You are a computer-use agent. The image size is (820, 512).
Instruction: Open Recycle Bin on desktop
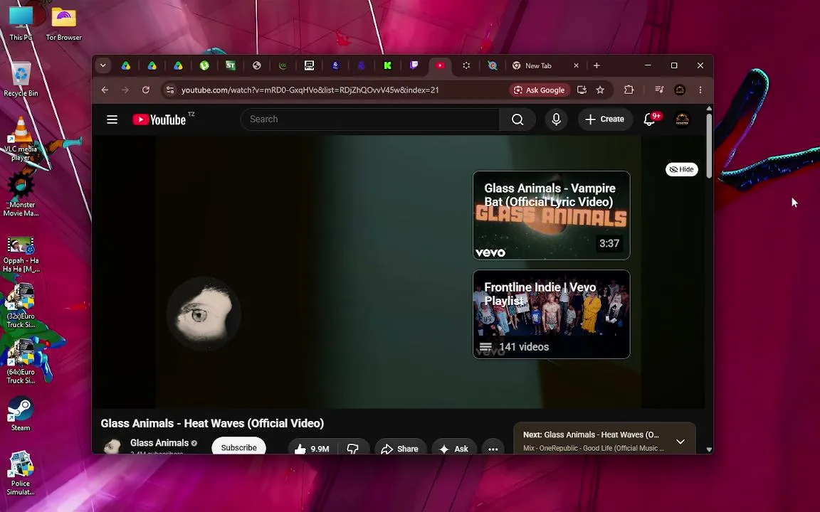point(21,80)
